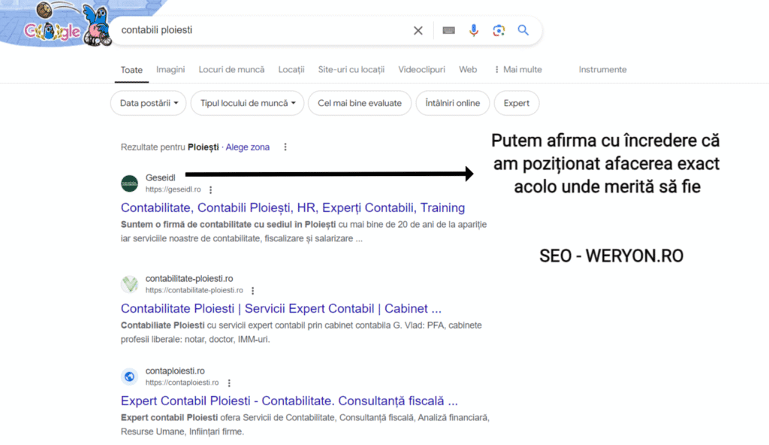Activate voice search with the microphone icon
This screenshot has width=769, height=445.
coord(473,30)
